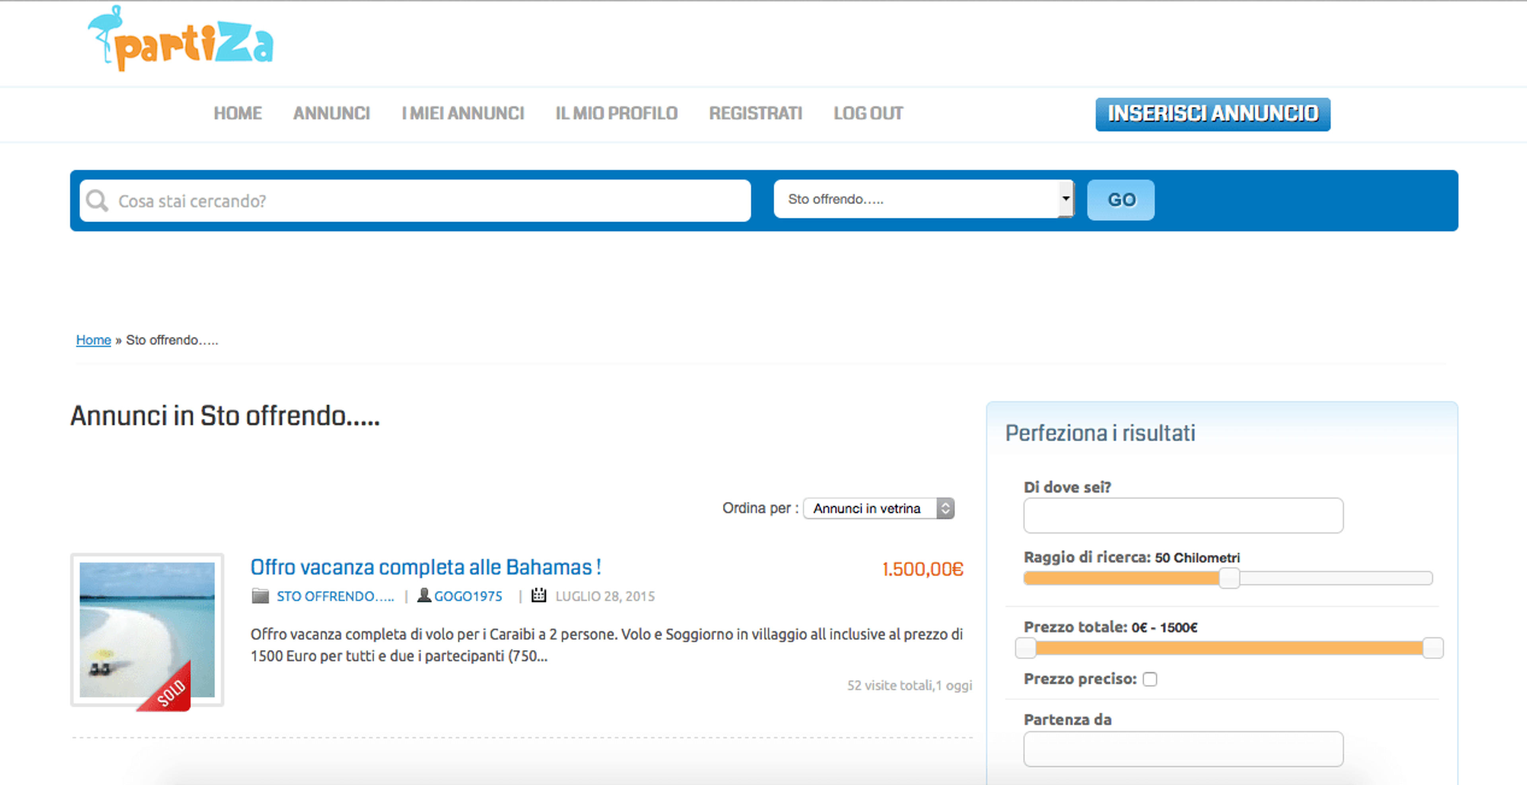Focus the Di dove sei? text field
This screenshot has width=1527, height=785.
(x=1183, y=515)
